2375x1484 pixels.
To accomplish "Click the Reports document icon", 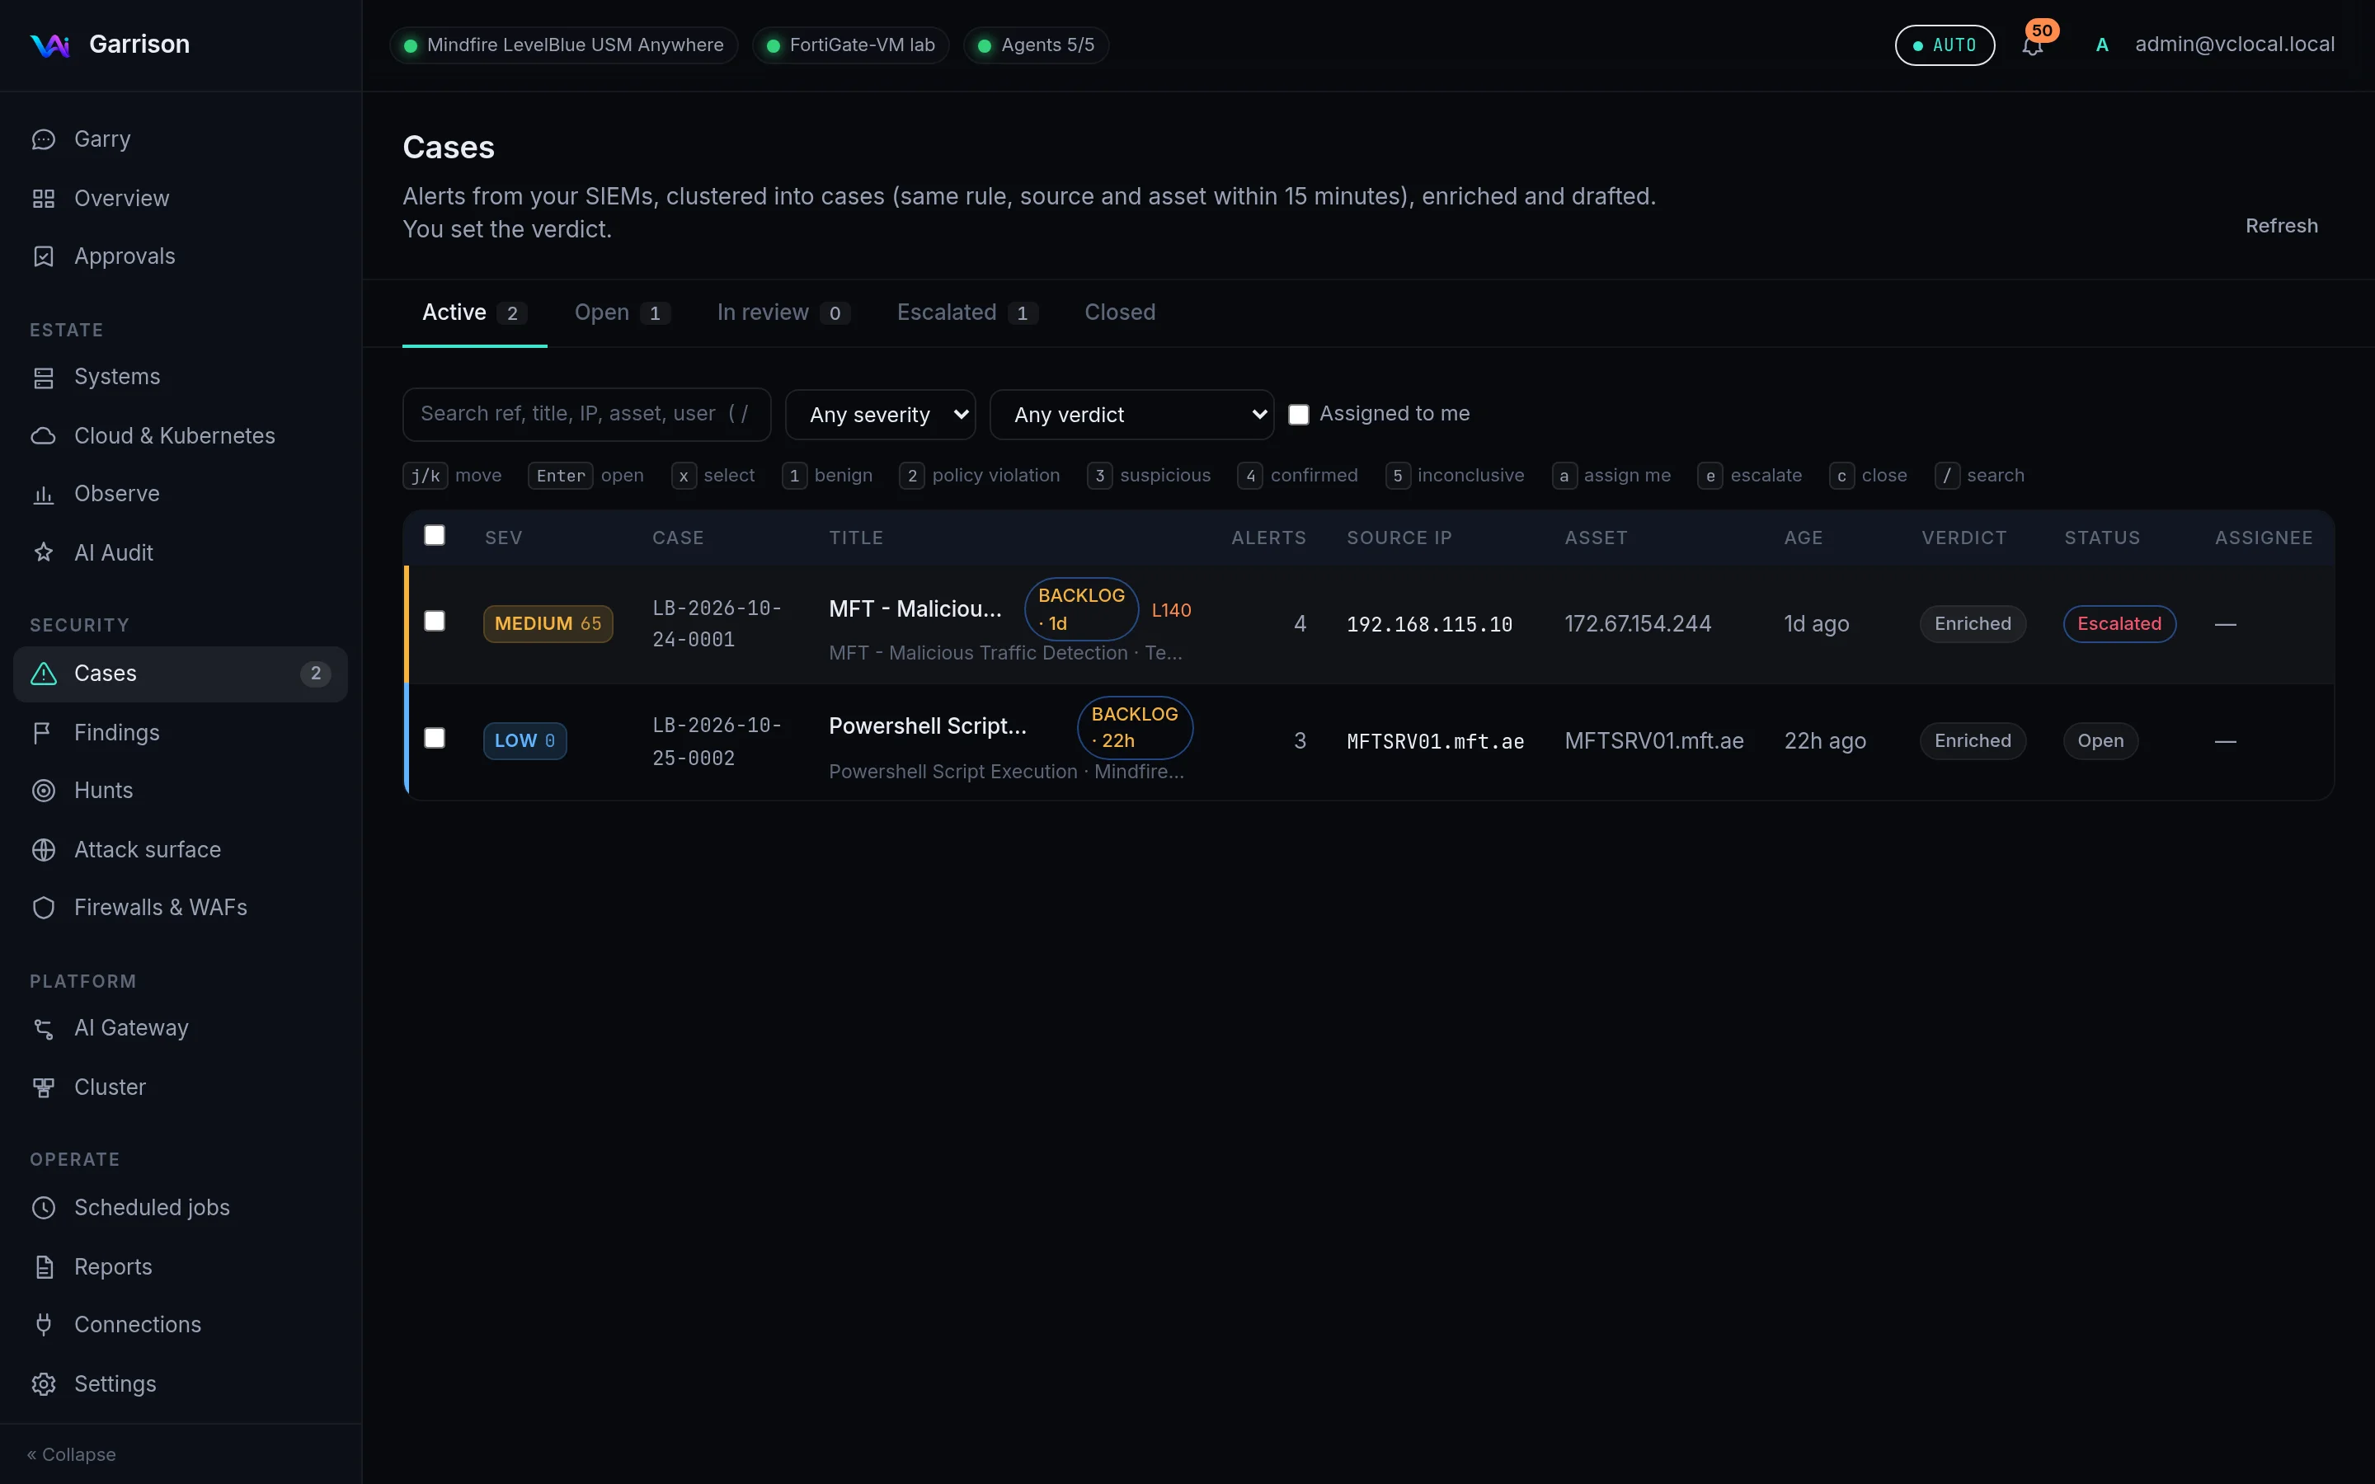I will coord(43,1266).
